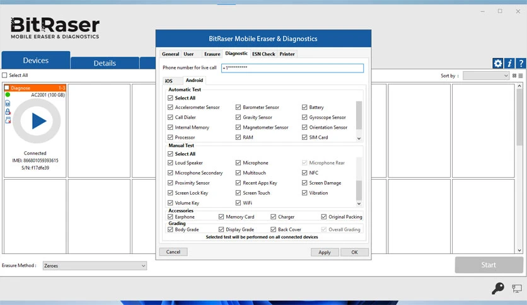The width and height of the screenshot is (527, 305).
Task: Check Select All devices checkbox
Action: pyautogui.click(x=4, y=75)
